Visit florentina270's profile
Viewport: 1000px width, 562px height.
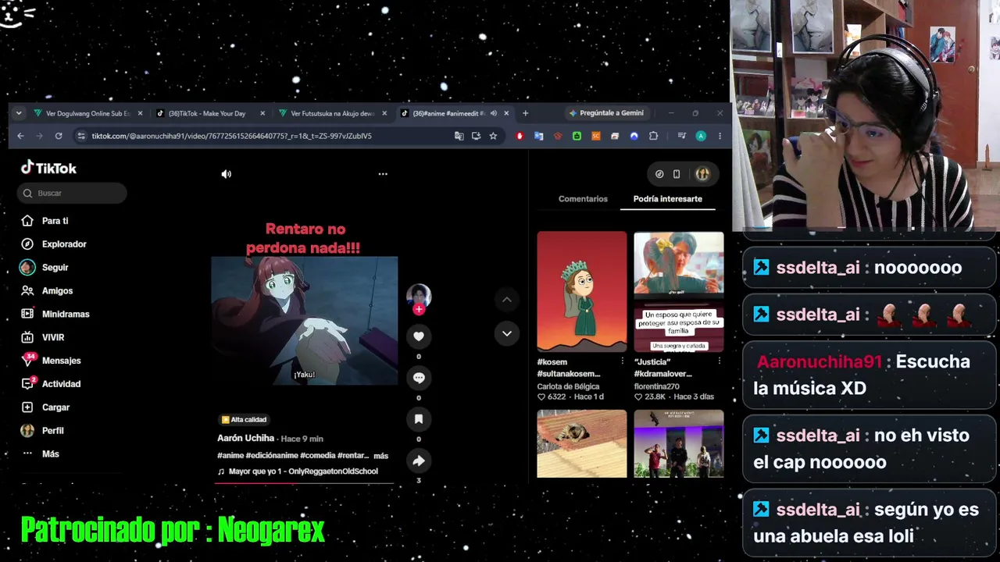click(659, 386)
